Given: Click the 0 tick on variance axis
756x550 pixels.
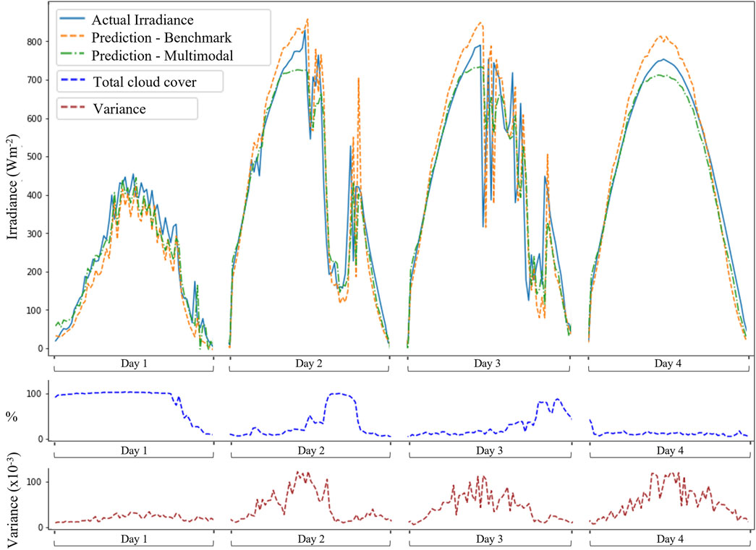Looking at the screenshot, I should pos(40,528).
